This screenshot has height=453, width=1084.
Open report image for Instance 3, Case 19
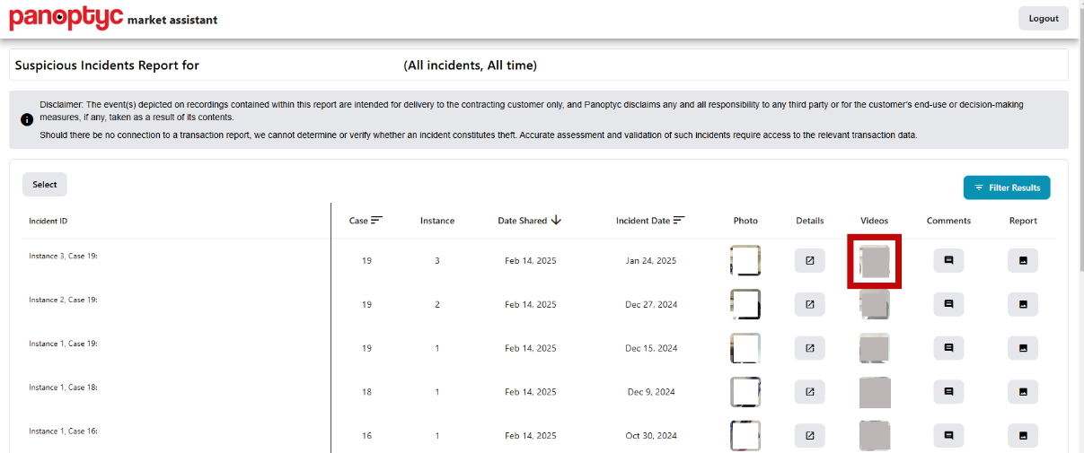click(x=1022, y=261)
